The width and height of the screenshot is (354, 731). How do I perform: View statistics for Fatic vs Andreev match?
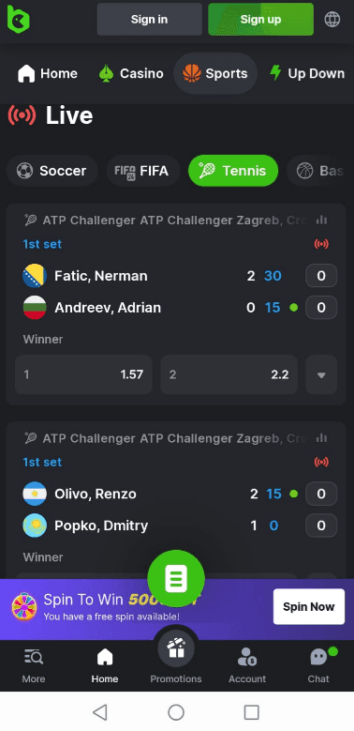click(321, 220)
